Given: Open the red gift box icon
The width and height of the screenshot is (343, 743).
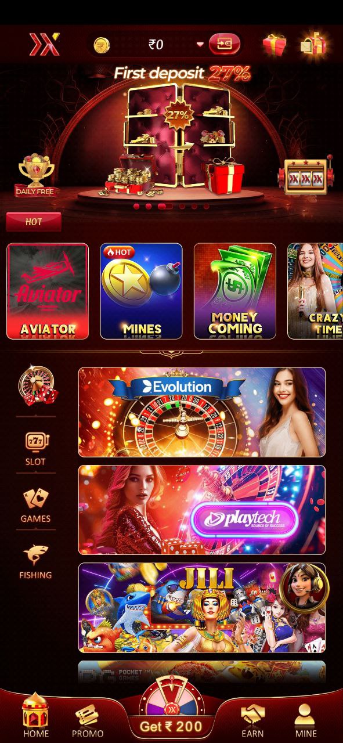Looking at the screenshot, I should (275, 45).
